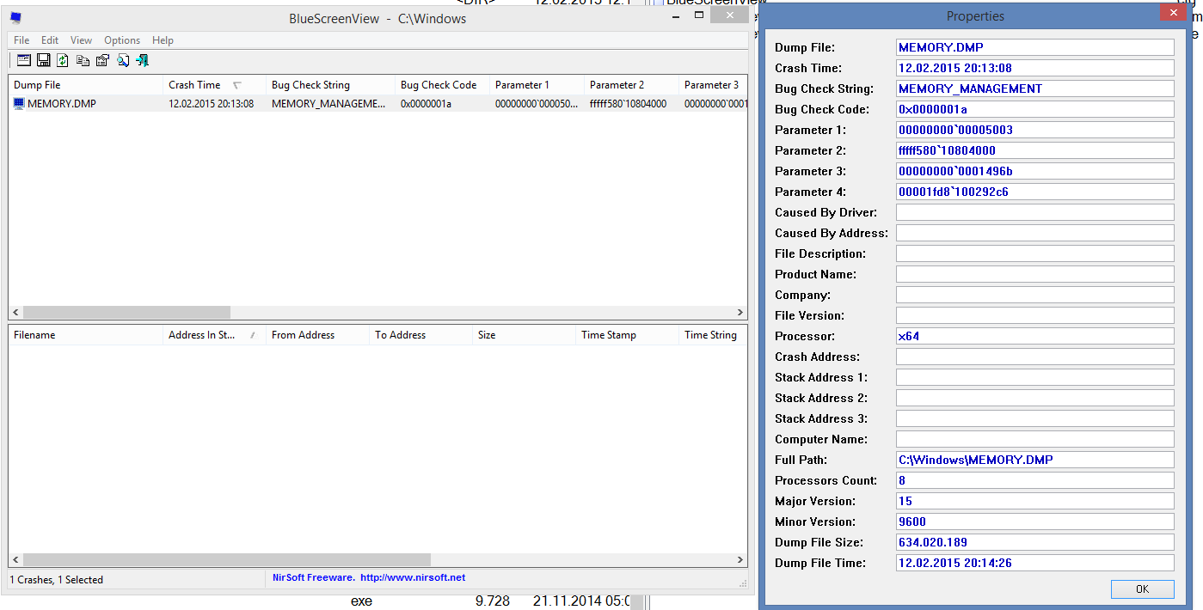Click the Refresh toolbar icon
This screenshot has height=610, width=1203.
63,60
